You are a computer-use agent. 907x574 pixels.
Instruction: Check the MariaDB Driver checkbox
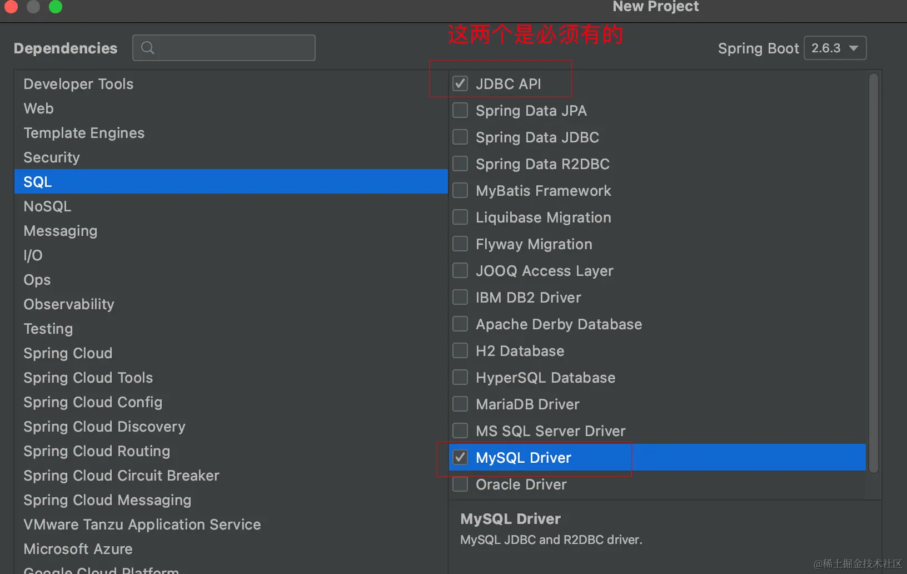click(460, 404)
